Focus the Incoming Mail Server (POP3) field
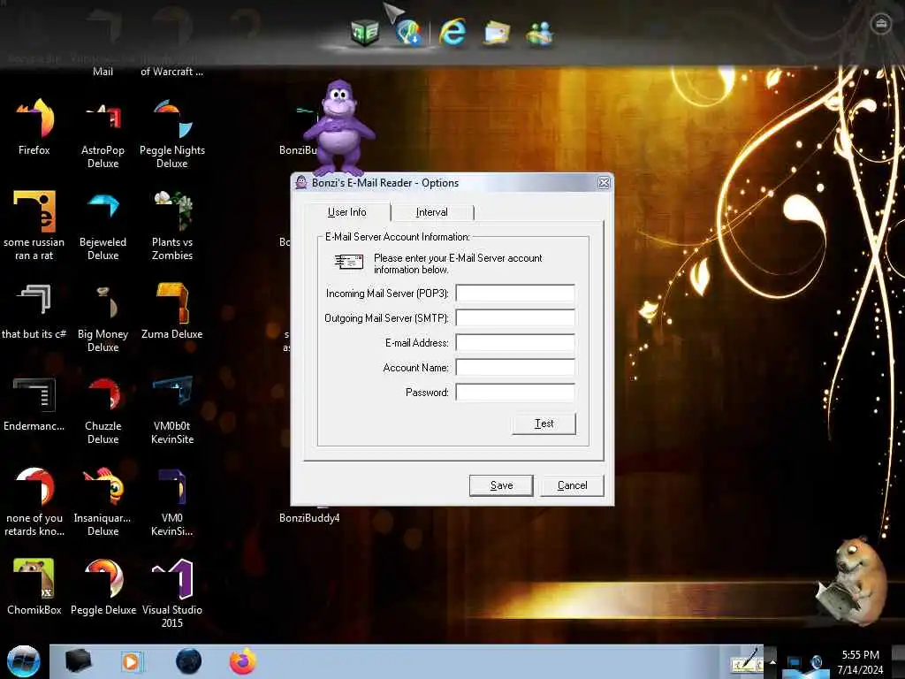 tap(515, 294)
